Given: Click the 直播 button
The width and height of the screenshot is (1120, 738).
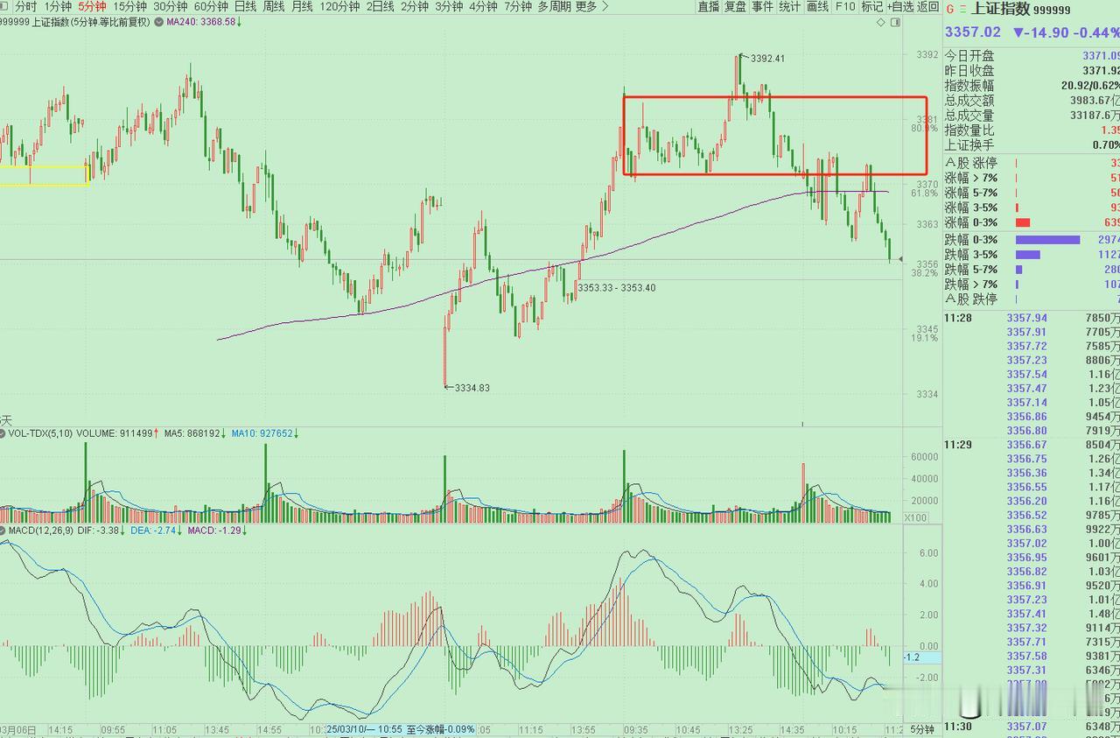Looking at the screenshot, I should pyautogui.click(x=708, y=7).
